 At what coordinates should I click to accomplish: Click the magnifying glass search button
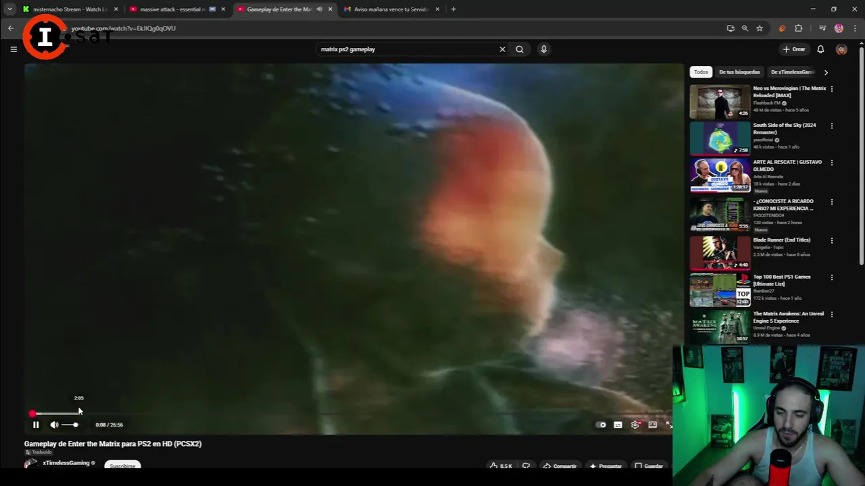coord(520,49)
